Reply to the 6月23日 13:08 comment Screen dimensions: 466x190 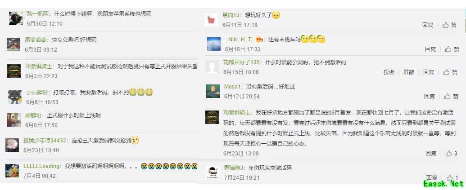430,154
